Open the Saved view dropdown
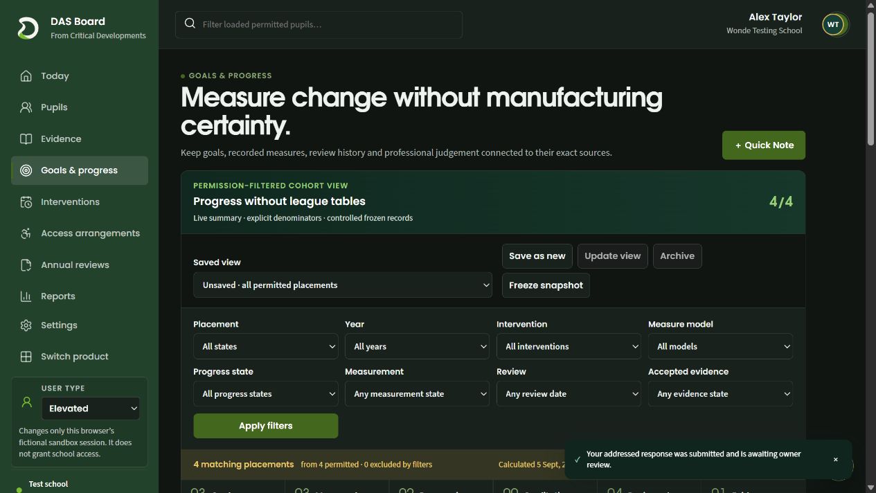This screenshot has width=876, height=493. (342, 285)
